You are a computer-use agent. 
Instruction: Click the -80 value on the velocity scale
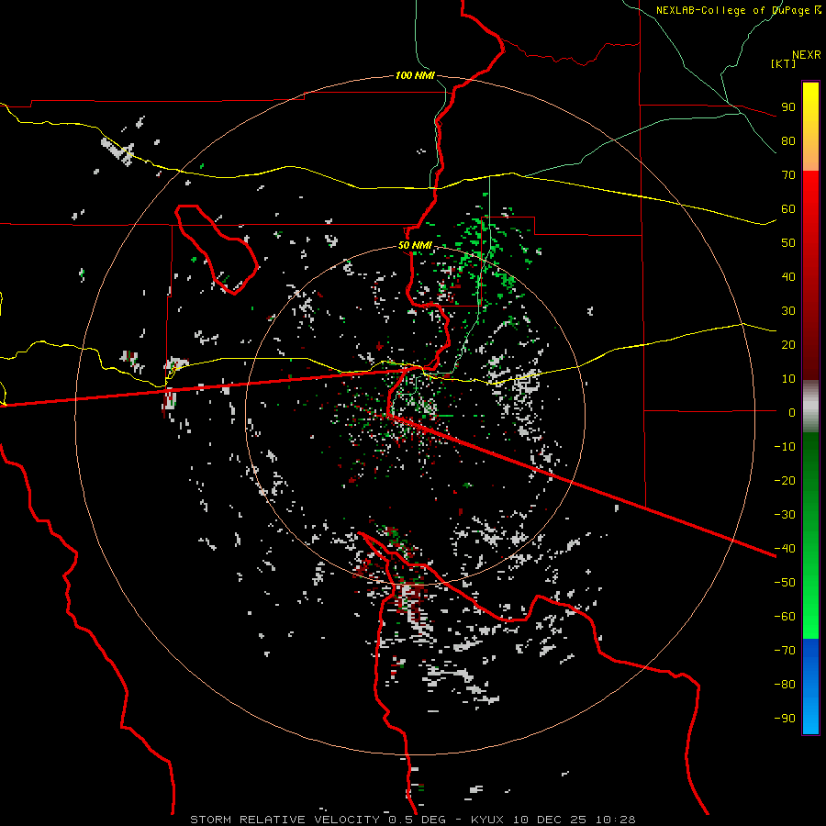(785, 685)
